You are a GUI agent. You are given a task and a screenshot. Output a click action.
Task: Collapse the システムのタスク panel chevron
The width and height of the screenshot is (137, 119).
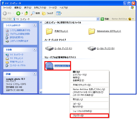[x=35, y=25]
